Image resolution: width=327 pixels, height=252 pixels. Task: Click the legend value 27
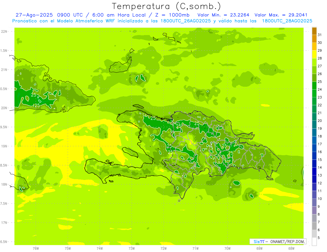pos(320,66)
